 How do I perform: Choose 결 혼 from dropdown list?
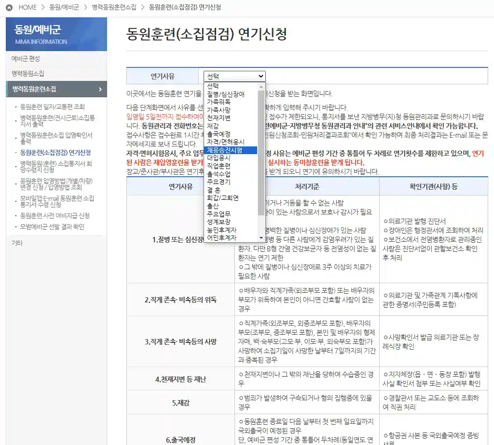[x=231, y=190]
